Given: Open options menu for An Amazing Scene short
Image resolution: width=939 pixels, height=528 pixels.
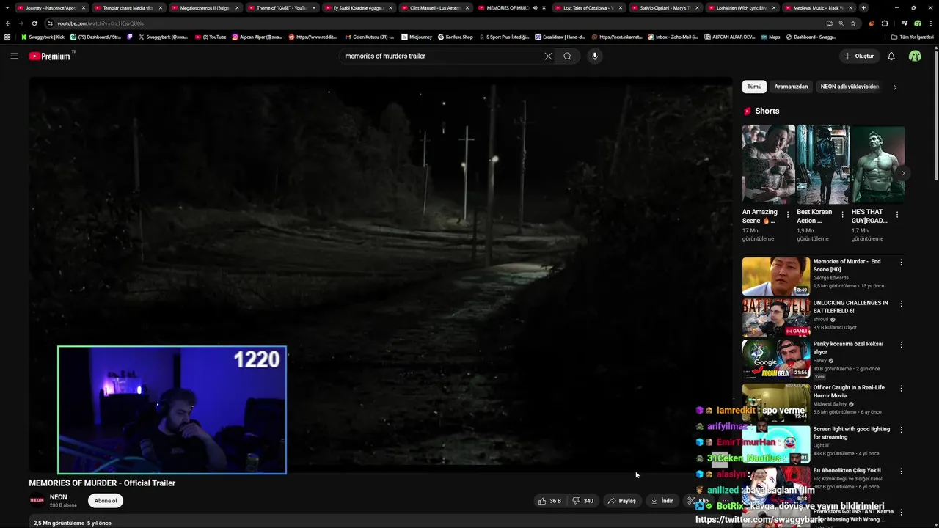Looking at the screenshot, I should click(788, 215).
